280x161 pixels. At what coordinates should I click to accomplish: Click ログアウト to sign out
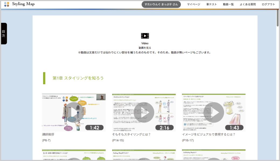[268, 4]
